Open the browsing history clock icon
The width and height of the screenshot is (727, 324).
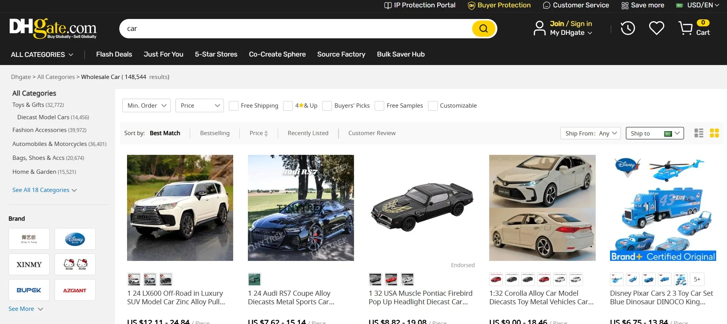(628, 28)
